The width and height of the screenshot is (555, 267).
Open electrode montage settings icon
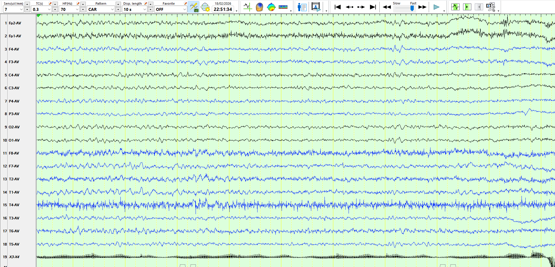pyautogui.click(x=205, y=7)
